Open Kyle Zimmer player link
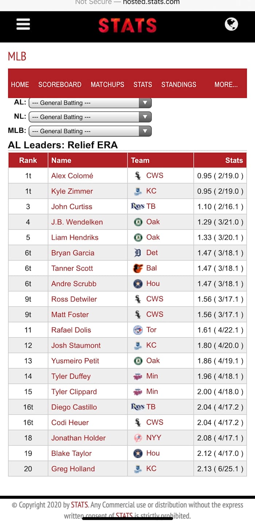This screenshot has height=525, width=255. (72, 191)
